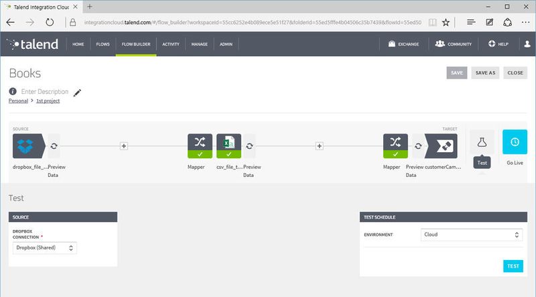Click the Go Live clock icon
The height and width of the screenshot is (297, 536).
pos(515,142)
